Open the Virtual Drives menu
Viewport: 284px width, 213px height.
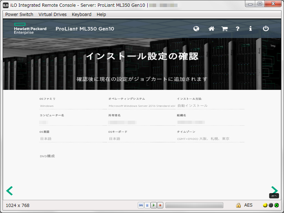[x=53, y=15]
